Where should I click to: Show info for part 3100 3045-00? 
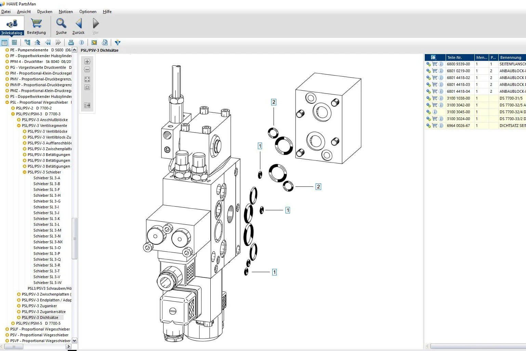pos(435,112)
